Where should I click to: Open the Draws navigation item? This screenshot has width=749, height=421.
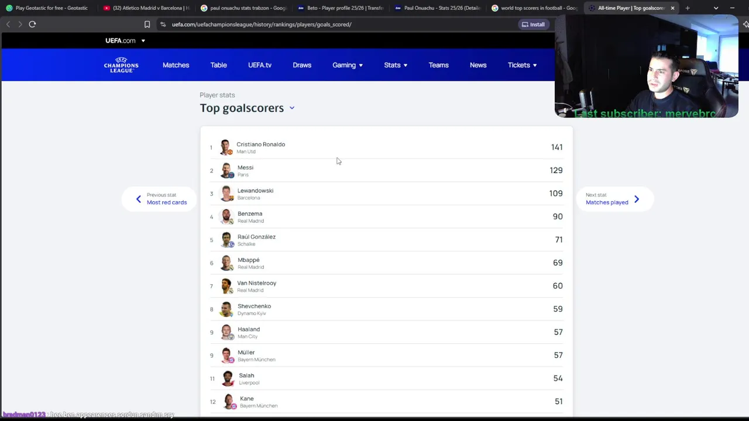[302, 65]
